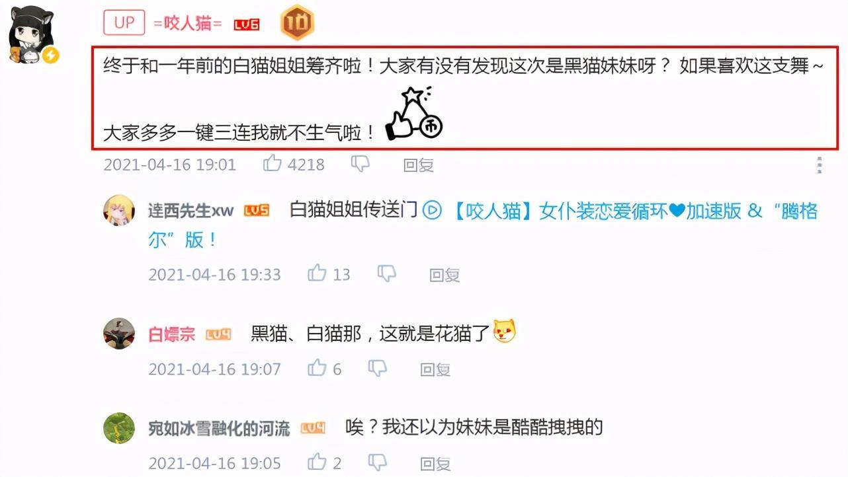This screenshot has height=477, width=848.
Task: Reply to 白嫖宗's comment
Action: coord(436,369)
